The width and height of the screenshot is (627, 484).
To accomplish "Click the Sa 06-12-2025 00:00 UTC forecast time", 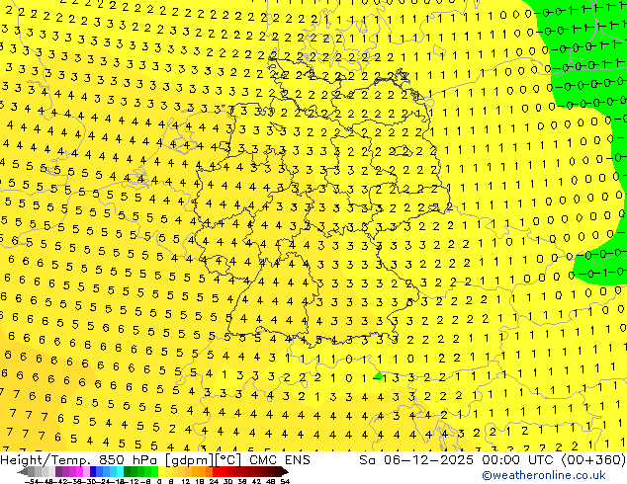I will click(456, 460).
